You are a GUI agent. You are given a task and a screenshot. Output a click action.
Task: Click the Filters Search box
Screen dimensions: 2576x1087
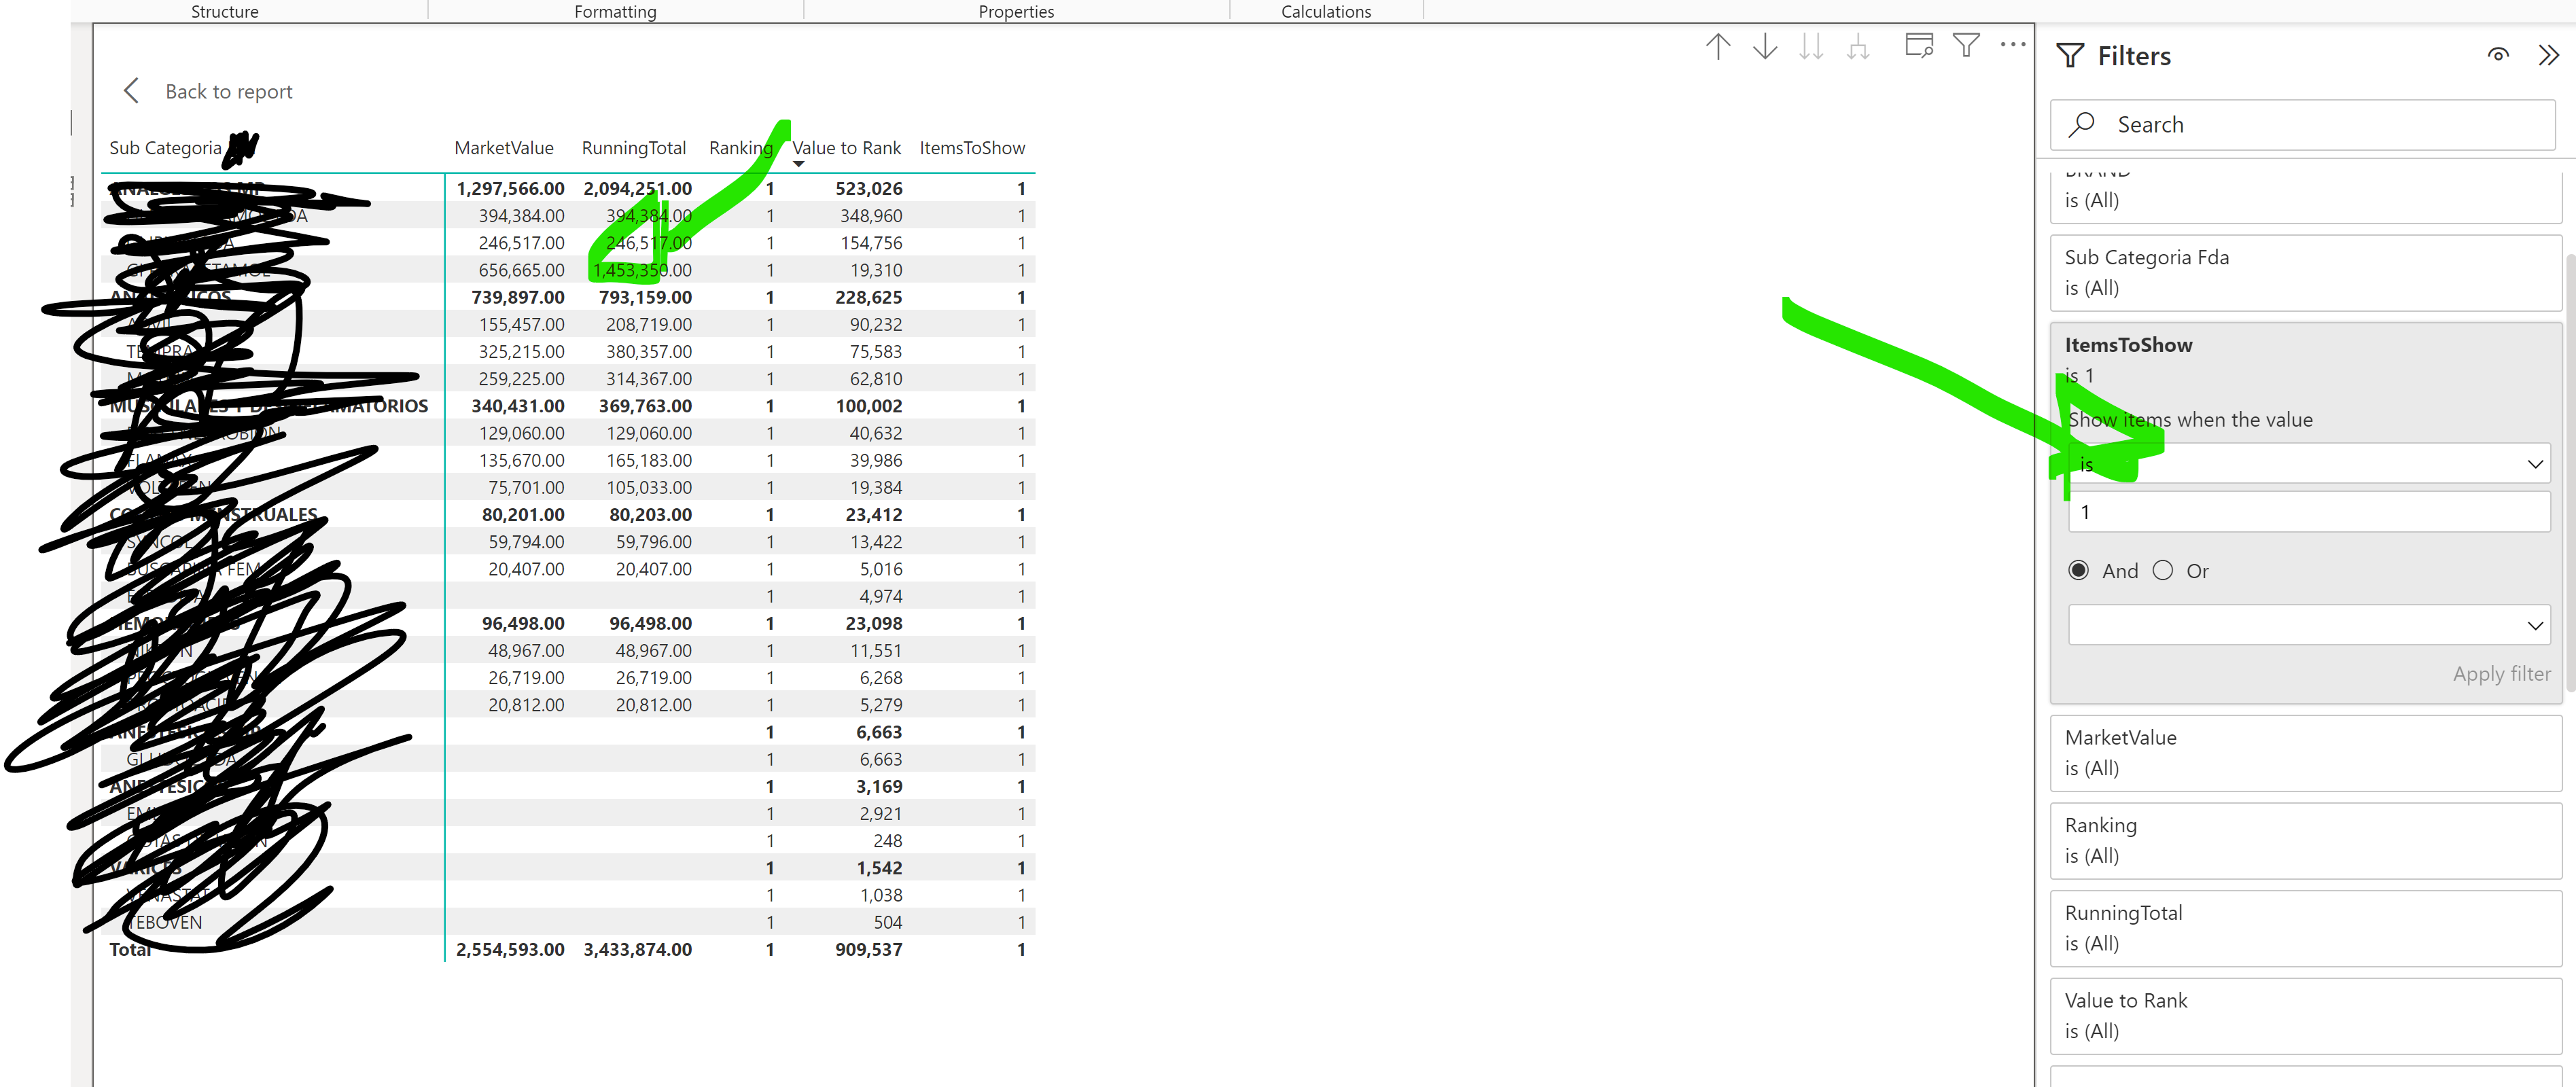pos(2303,124)
